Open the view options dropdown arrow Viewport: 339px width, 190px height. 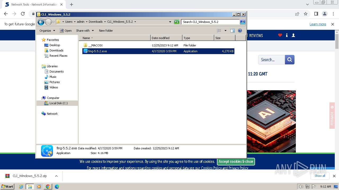[225, 31]
